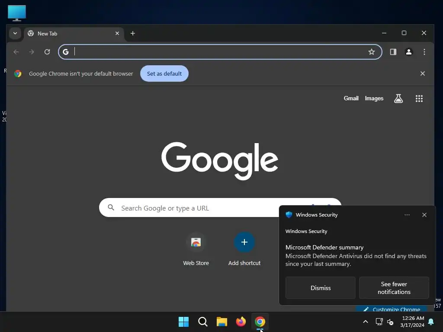Dismiss the default browser infobar
443x332 pixels.
tap(422, 73)
